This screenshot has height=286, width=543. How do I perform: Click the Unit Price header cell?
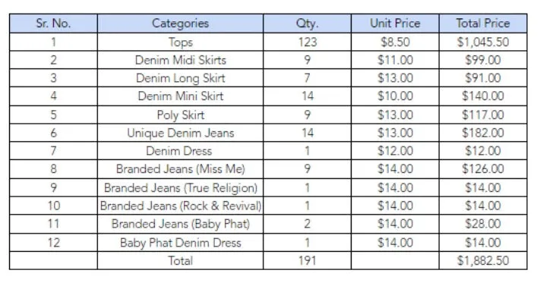(x=395, y=24)
